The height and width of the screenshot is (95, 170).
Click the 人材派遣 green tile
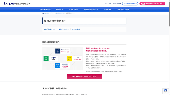[x=46, y=58]
